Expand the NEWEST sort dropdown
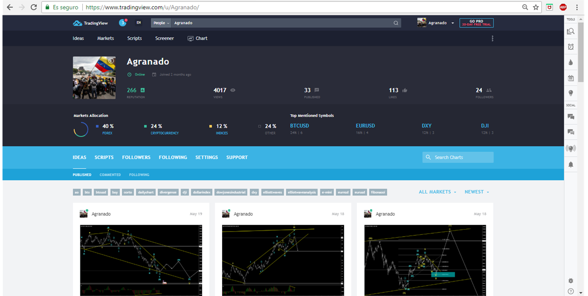This screenshot has width=588, height=296. click(x=477, y=192)
